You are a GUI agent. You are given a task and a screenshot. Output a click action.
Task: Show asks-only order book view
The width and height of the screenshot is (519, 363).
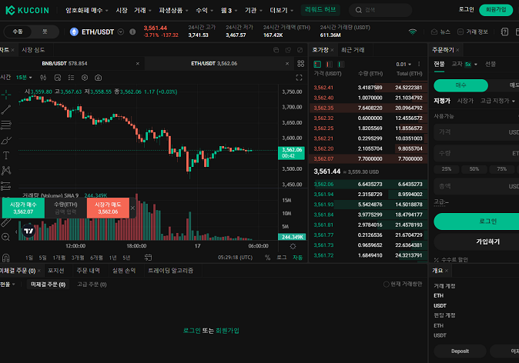(329, 64)
